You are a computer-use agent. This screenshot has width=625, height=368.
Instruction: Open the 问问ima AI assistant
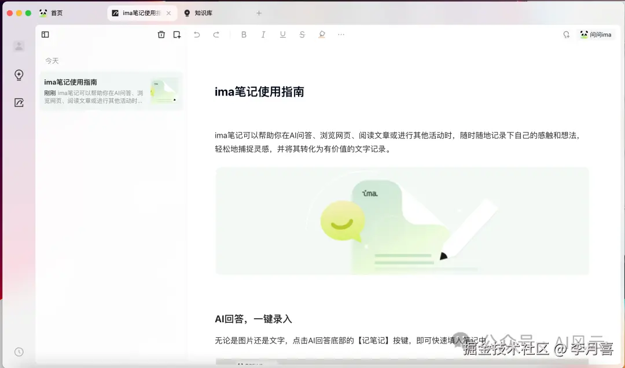(595, 34)
